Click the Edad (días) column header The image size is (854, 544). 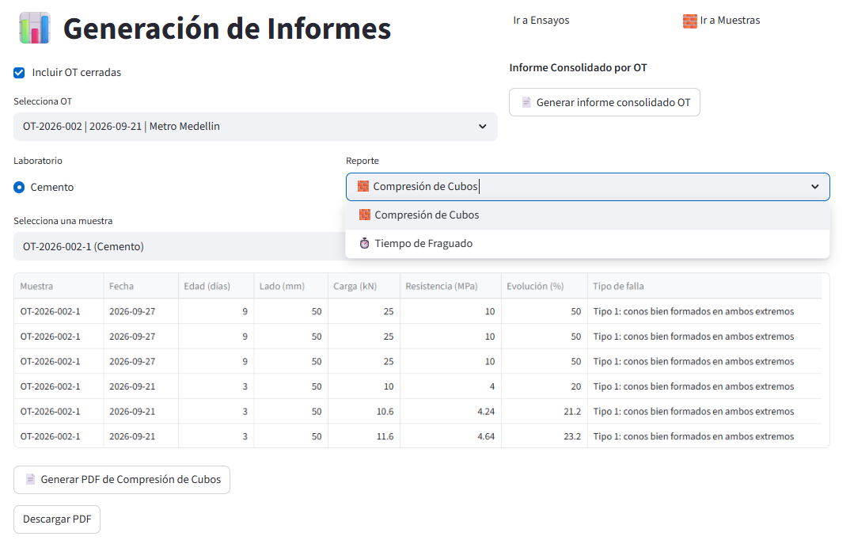216,286
